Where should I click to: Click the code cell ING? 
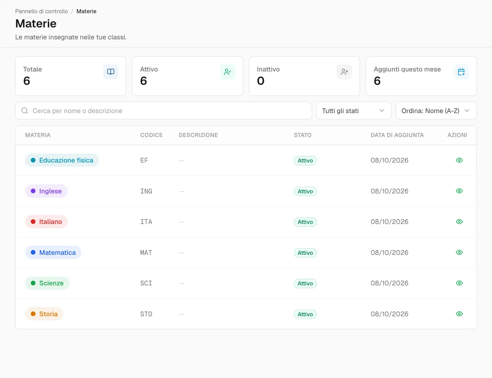click(x=146, y=191)
